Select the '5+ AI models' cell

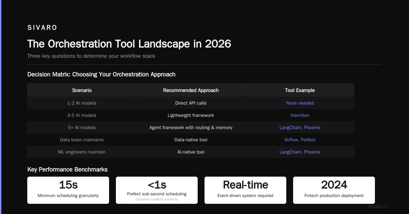click(82, 127)
